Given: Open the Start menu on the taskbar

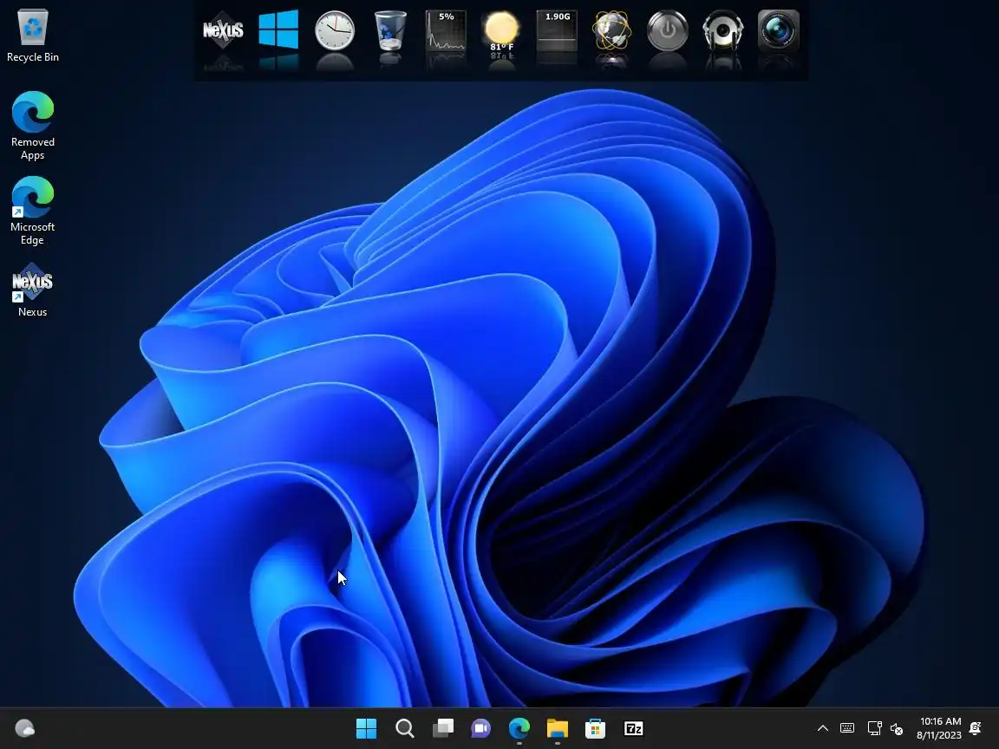Looking at the screenshot, I should pyautogui.click(x=366, y=728).
